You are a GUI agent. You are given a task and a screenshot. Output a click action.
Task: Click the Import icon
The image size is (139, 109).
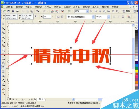click(53, 11)
